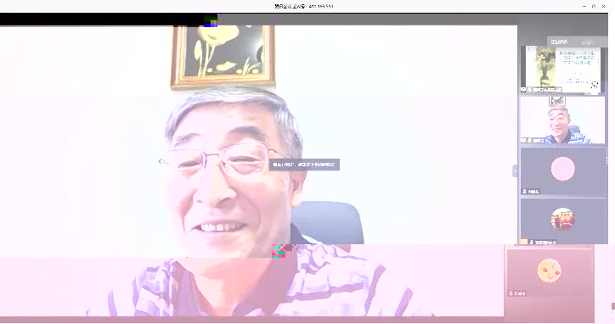Select the pink circle avatar participant tile
Image resolution: width=615 pixels, height=324 pixels.
pos(562,171)
